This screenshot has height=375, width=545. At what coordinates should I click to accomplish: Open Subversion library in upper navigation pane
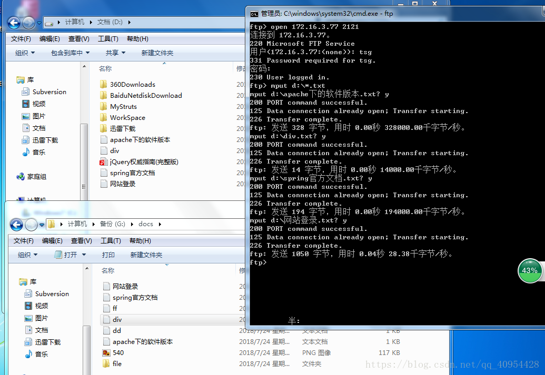(44, 92)
